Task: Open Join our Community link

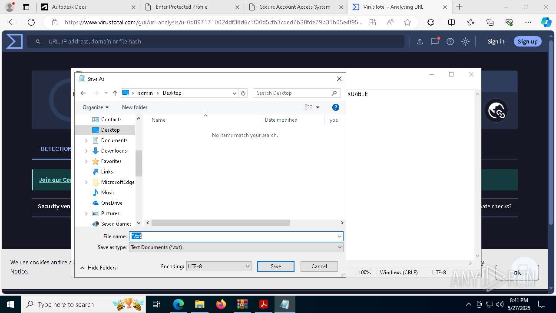Action: [x=55, y=180]
